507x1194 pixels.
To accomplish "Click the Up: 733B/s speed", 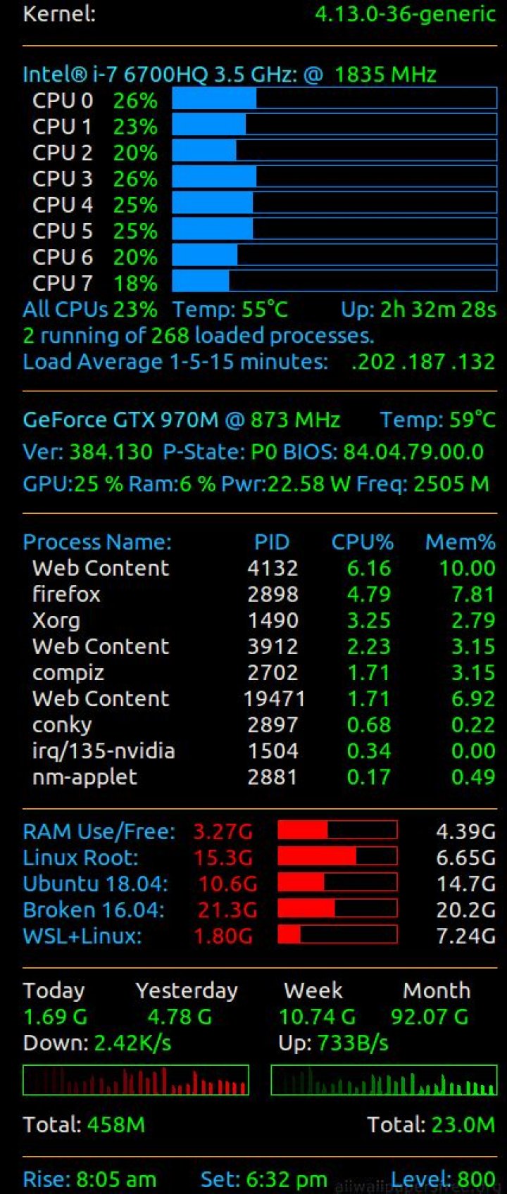I will click(x=334, y=1043).
